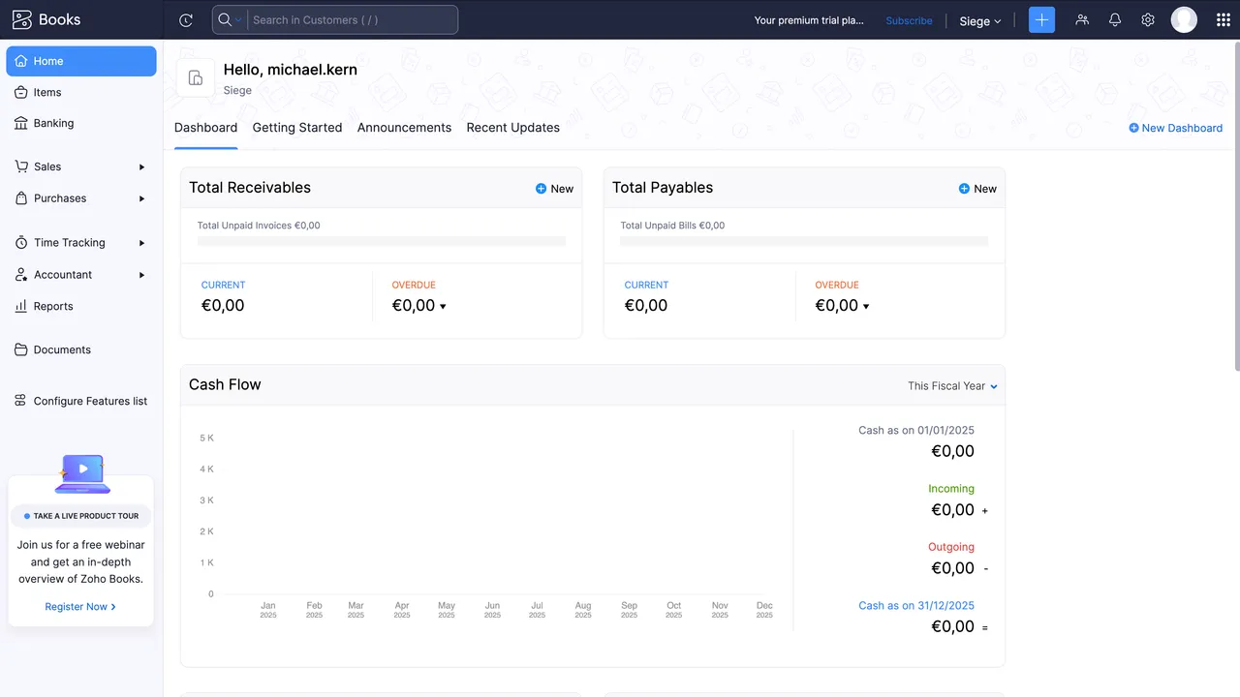Viewport: 1240px width, 697px height.
Task: Click the Time Tracking stopwatch icon
Action: (21, 243)
